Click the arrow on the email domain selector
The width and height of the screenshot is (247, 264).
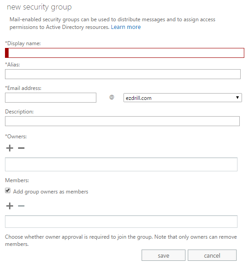237,98
